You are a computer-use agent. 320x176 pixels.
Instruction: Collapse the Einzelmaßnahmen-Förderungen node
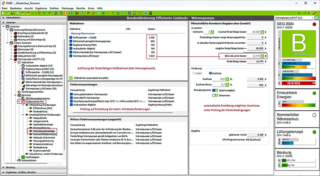coord(23,115)
